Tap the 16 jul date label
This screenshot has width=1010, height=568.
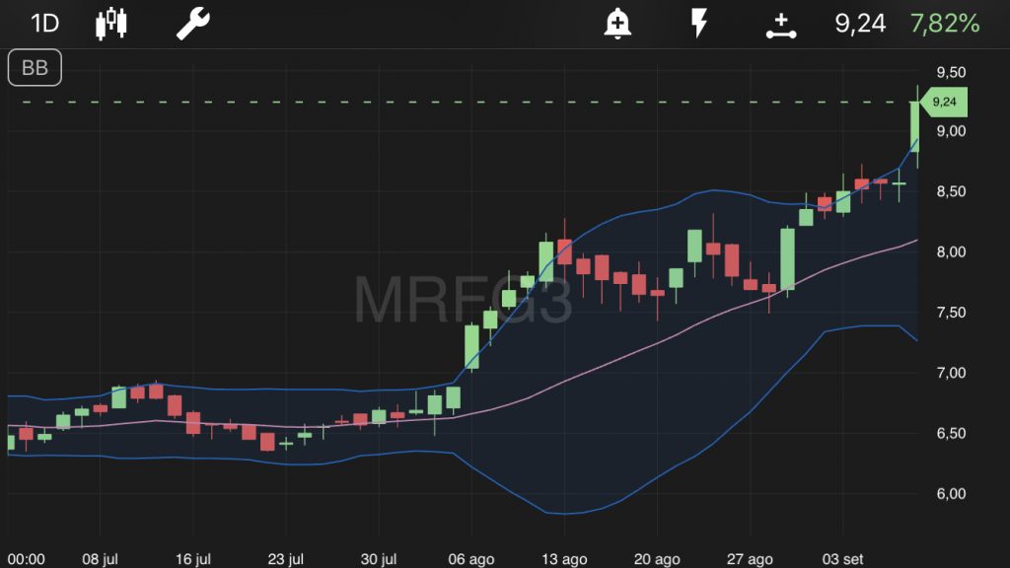[193, 559]
